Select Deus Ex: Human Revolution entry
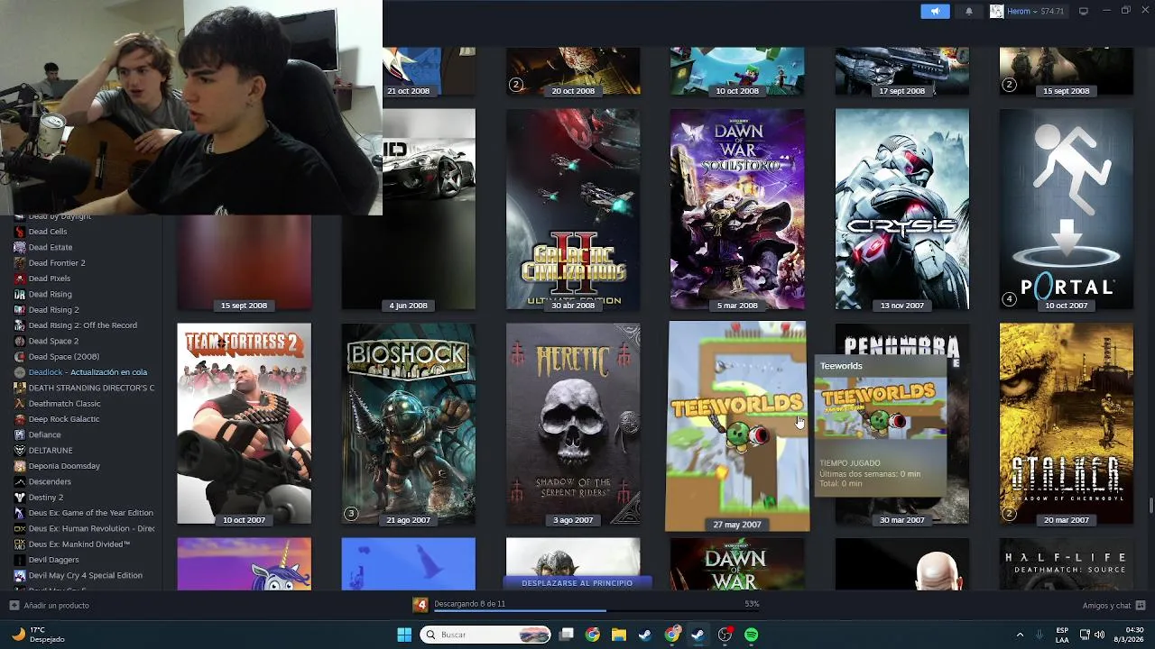The image size is (1155, 649). point(91,528)
